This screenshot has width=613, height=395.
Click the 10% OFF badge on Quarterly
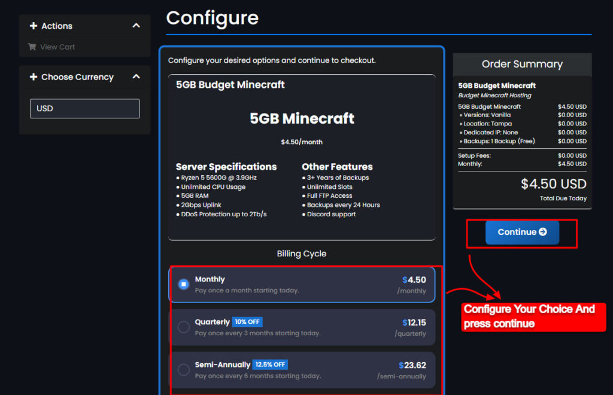[x=247, y=321]
